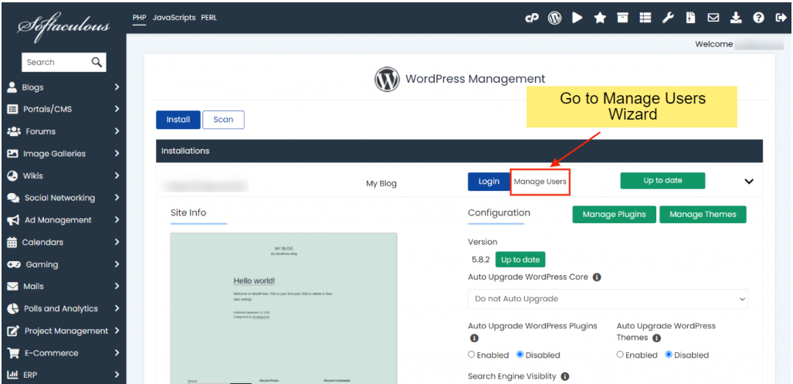
Task: Click the E-Commerce cart icon in sidebar
Action: tap(13, 353)
